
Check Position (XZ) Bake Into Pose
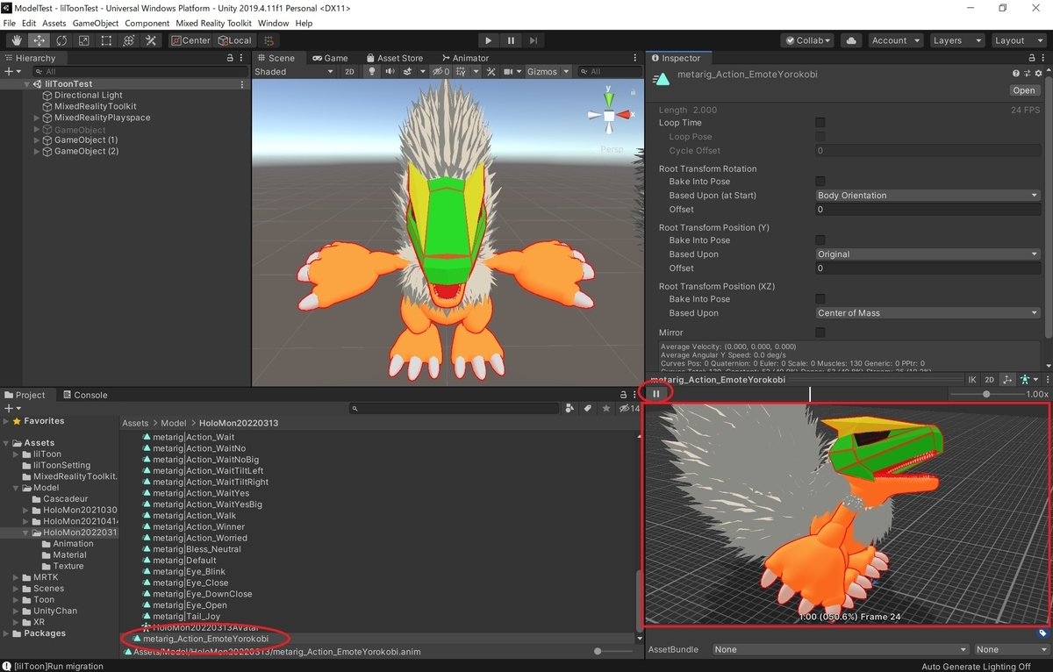(x=820, y=299)
